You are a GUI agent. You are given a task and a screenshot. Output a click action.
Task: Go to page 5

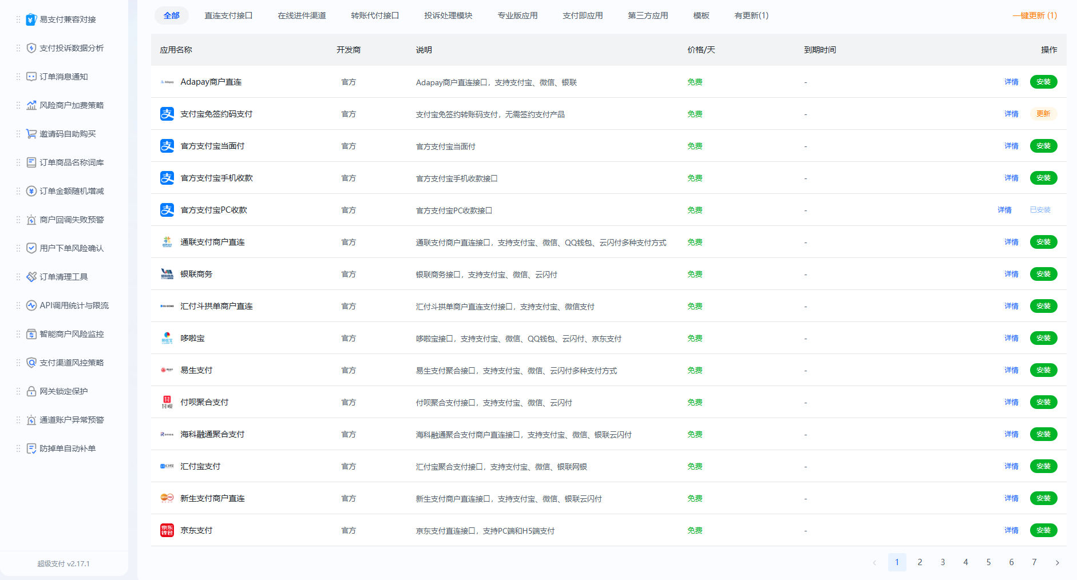[x=988, y=562]
